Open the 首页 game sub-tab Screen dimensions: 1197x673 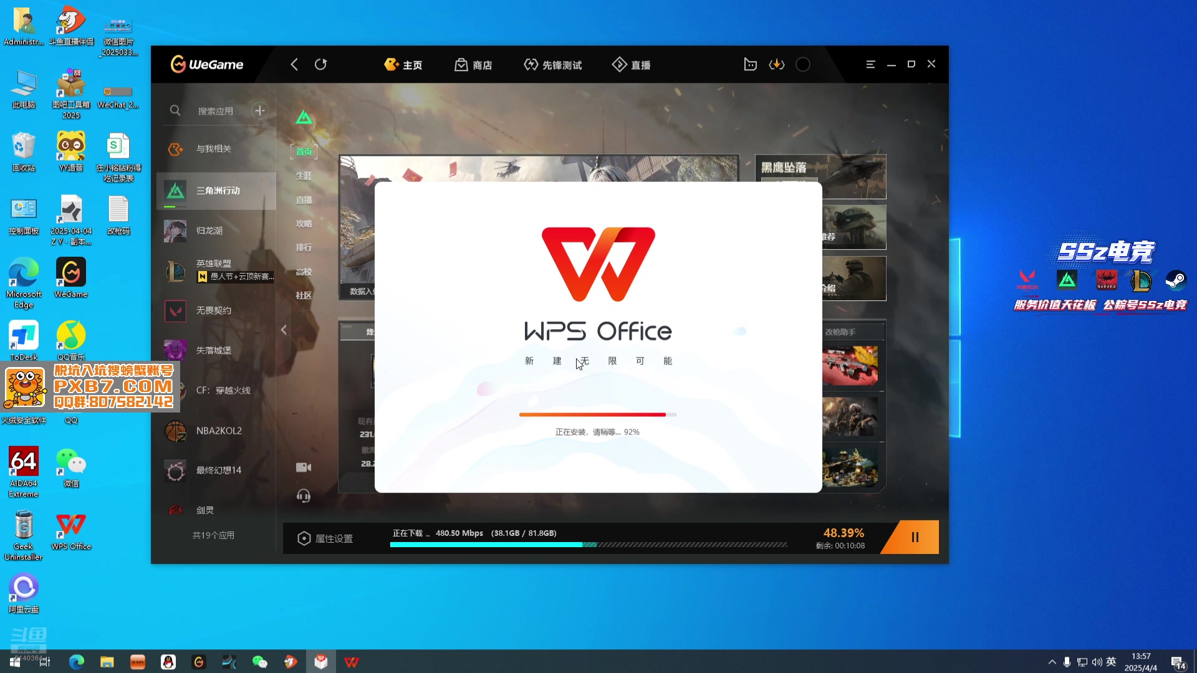coord(304,151)
